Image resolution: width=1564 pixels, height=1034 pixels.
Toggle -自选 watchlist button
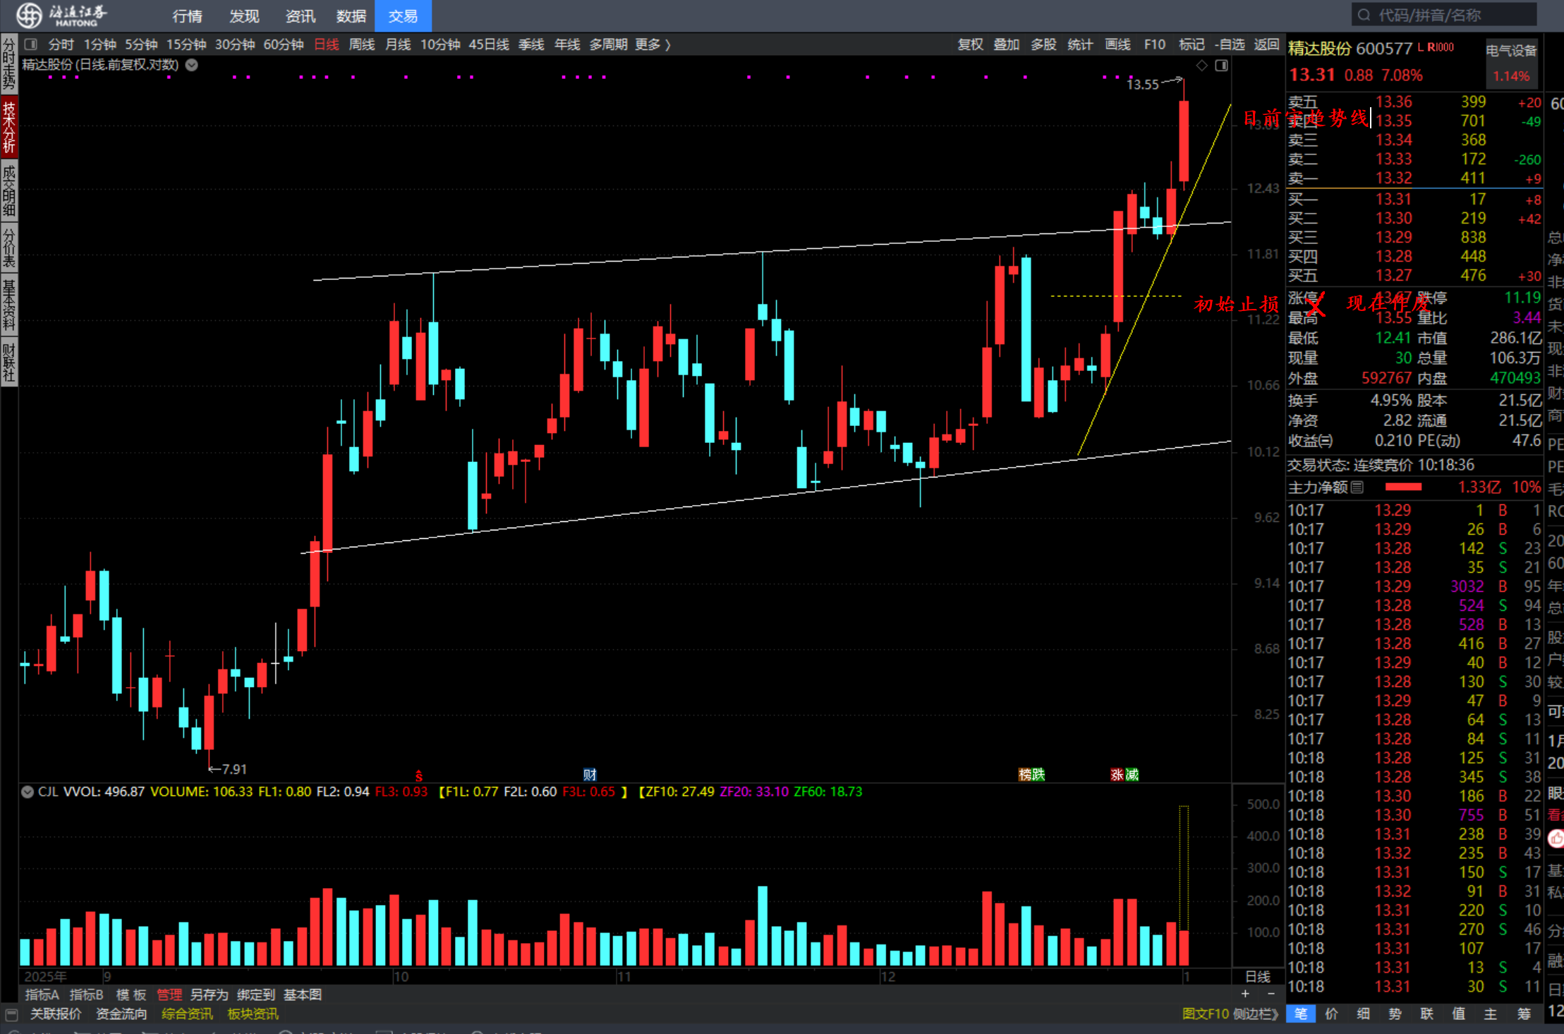(x=1230, y=44)
